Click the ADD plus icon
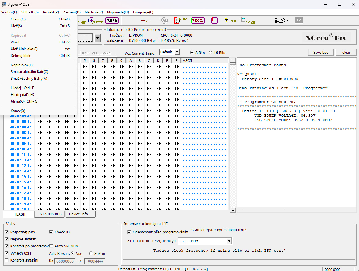Screen dimensions: 359x271 [x=146, y=20]
